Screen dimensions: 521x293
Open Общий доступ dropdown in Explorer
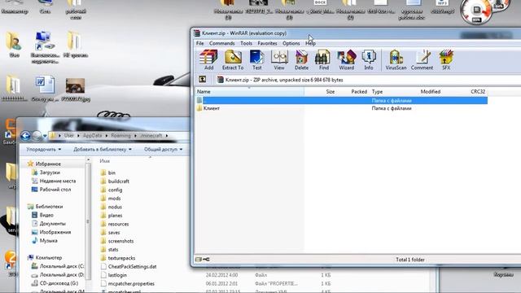click(163, 150)
